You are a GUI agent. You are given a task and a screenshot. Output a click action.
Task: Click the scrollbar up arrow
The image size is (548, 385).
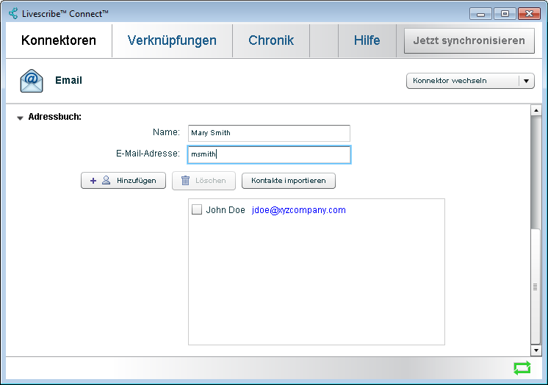point(536,111)
